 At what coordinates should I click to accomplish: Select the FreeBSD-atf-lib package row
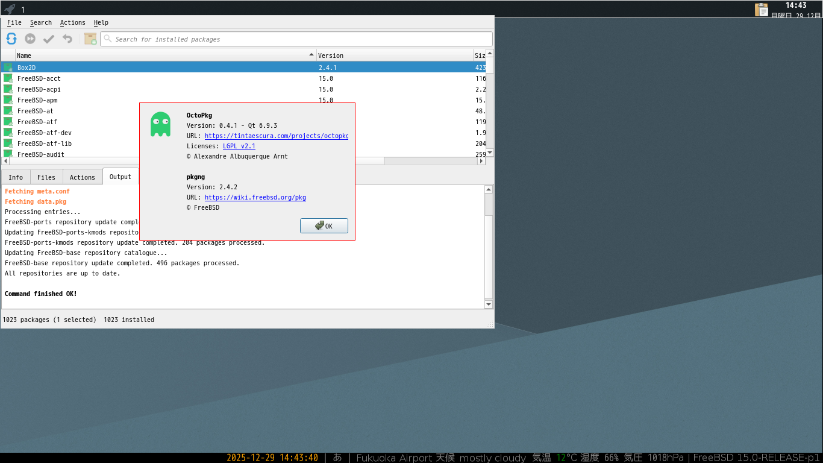tap(244, 143)
